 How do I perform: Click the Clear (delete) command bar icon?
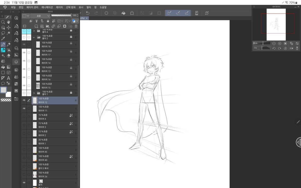point(106,13)
